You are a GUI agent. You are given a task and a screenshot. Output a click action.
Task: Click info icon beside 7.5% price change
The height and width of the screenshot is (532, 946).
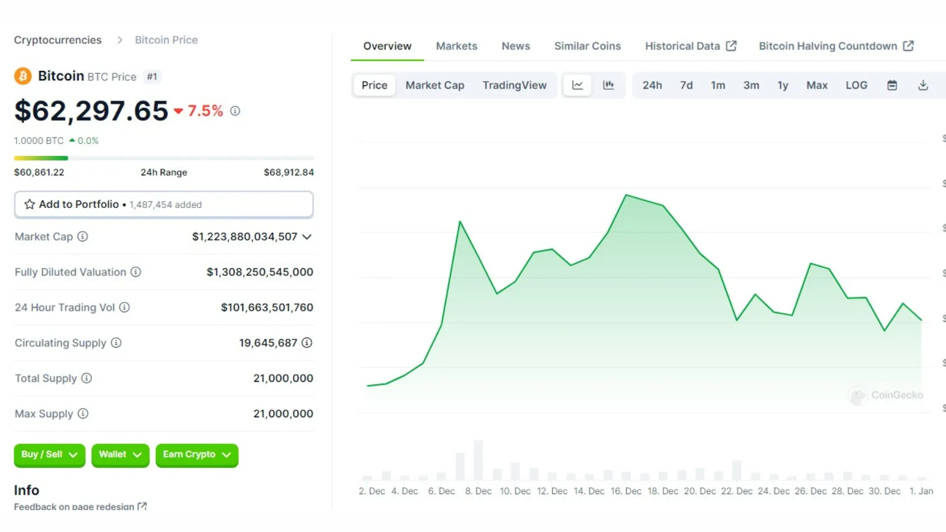click(x=235, y=111)
